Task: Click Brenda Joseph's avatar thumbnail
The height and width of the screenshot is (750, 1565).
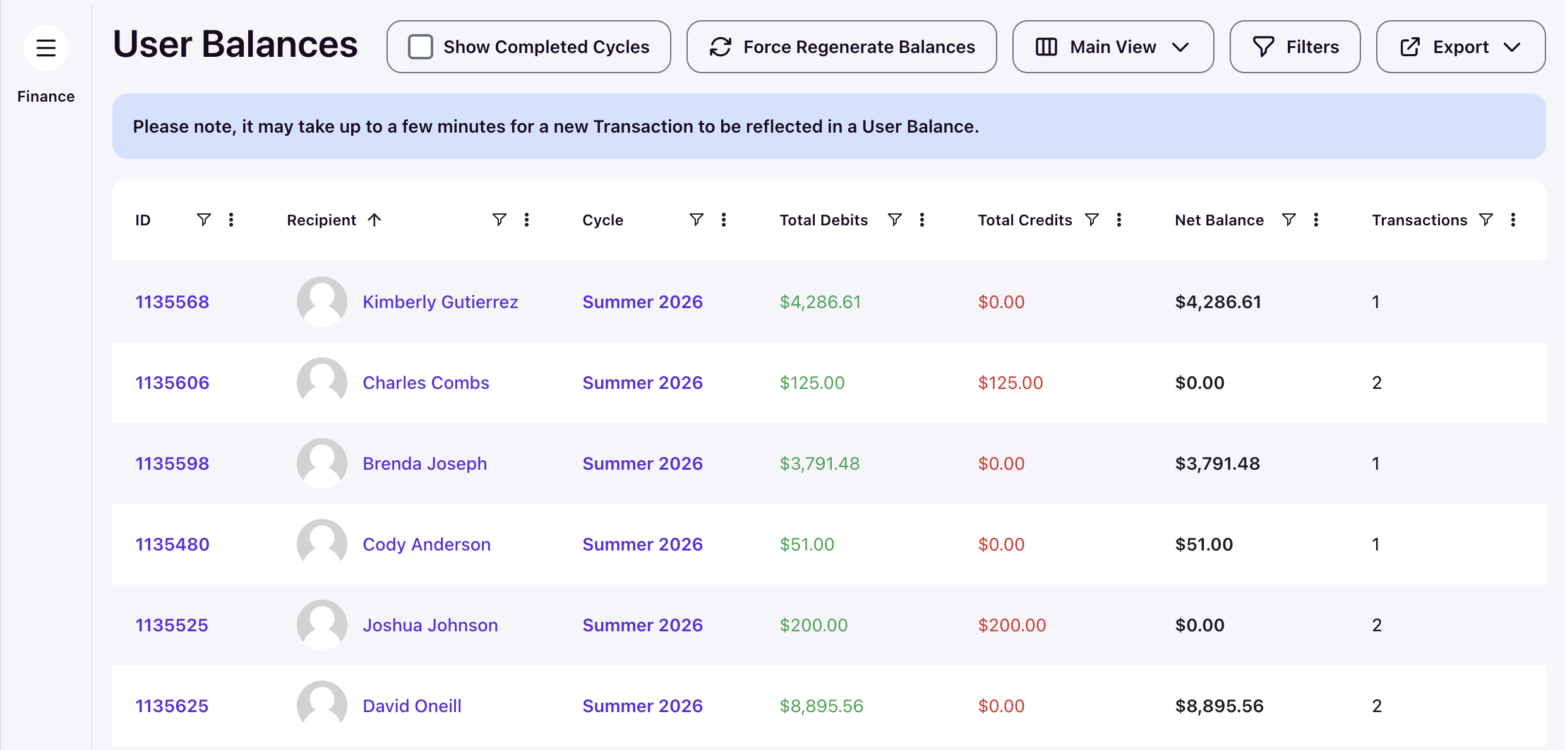Action: pos(322,463)
